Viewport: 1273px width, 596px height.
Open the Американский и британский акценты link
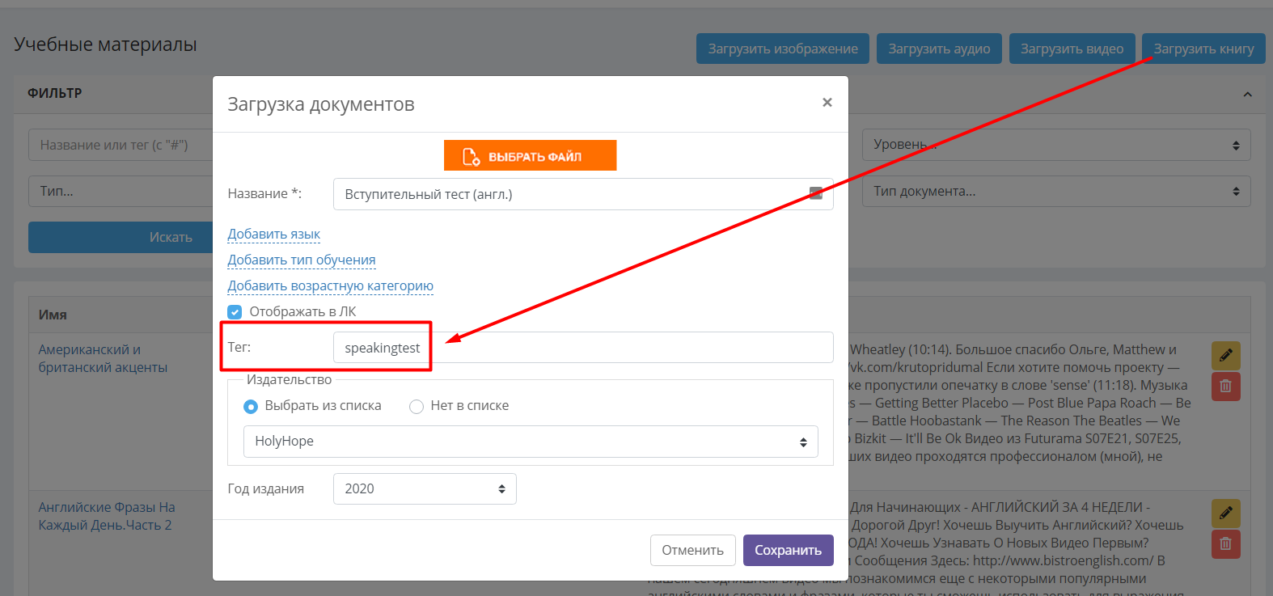103,358
